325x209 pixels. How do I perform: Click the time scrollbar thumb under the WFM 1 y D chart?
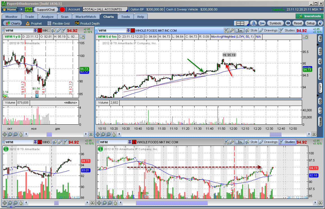tap(49, 134)
